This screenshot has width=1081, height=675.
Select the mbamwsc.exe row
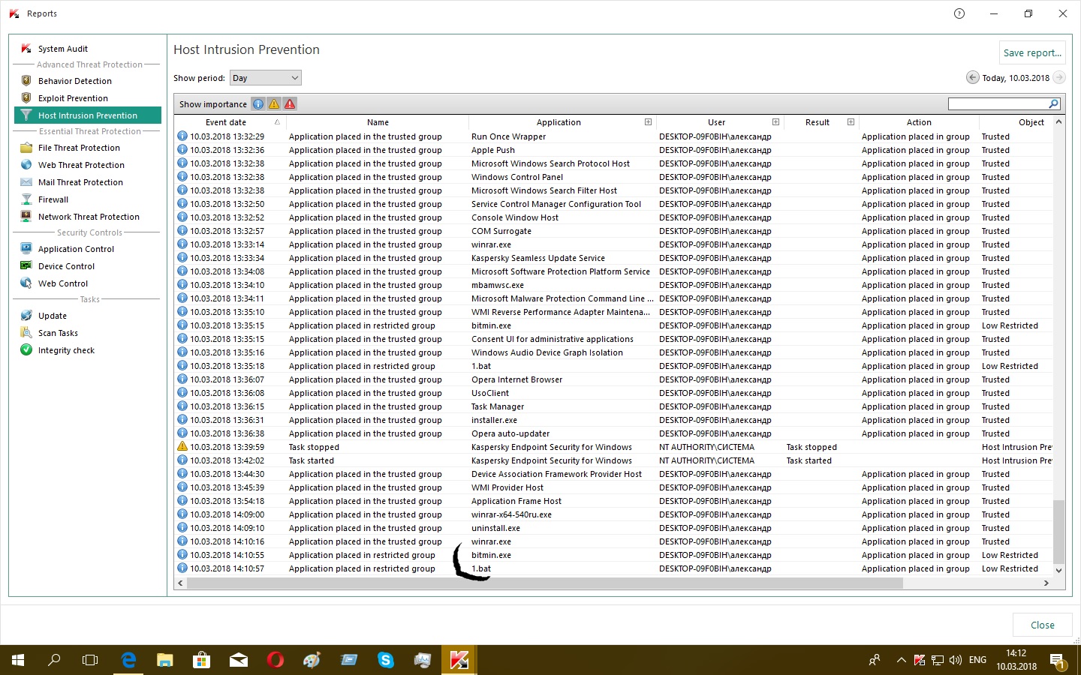[x=614, y=285]
